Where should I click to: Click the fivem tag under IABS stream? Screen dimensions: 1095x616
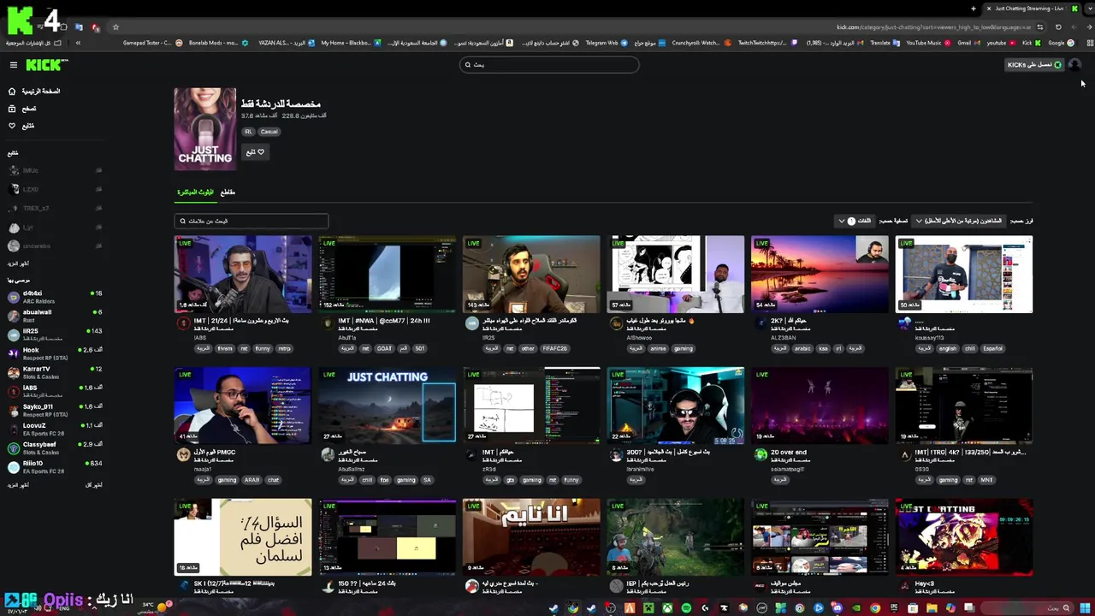coord(225,349)
